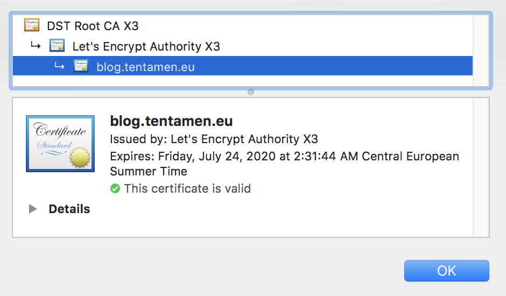Click the indent arrow before Let's Encrypt Authority
The width and height of the screenshot is (506, 296).
tap(36, 46)
